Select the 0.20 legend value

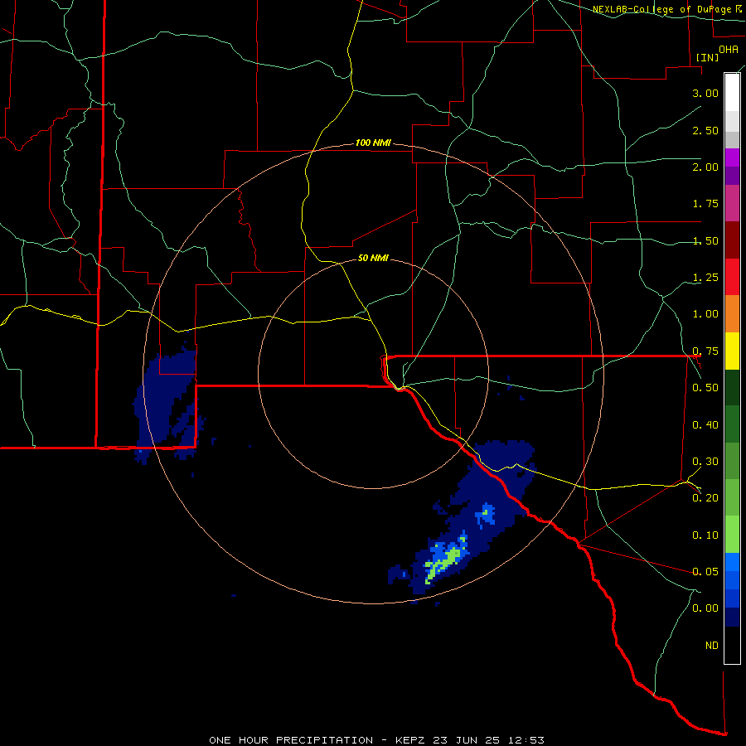pyautogui.click(x=705, y=498)
